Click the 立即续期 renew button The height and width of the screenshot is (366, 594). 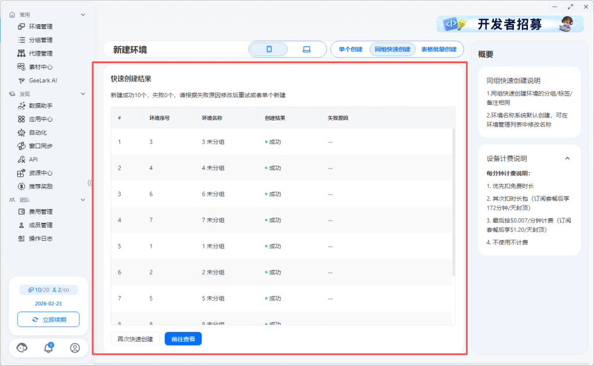tap(49, 319)
